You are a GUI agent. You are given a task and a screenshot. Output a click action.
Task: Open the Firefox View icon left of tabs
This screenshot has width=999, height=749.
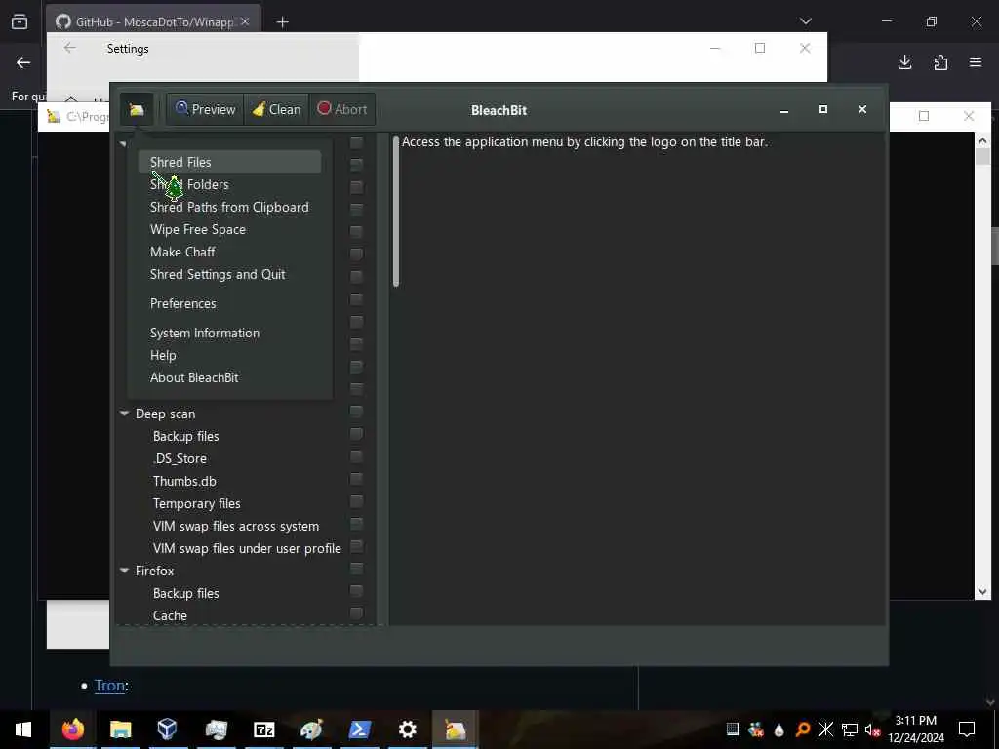click(x=20, y=21)
